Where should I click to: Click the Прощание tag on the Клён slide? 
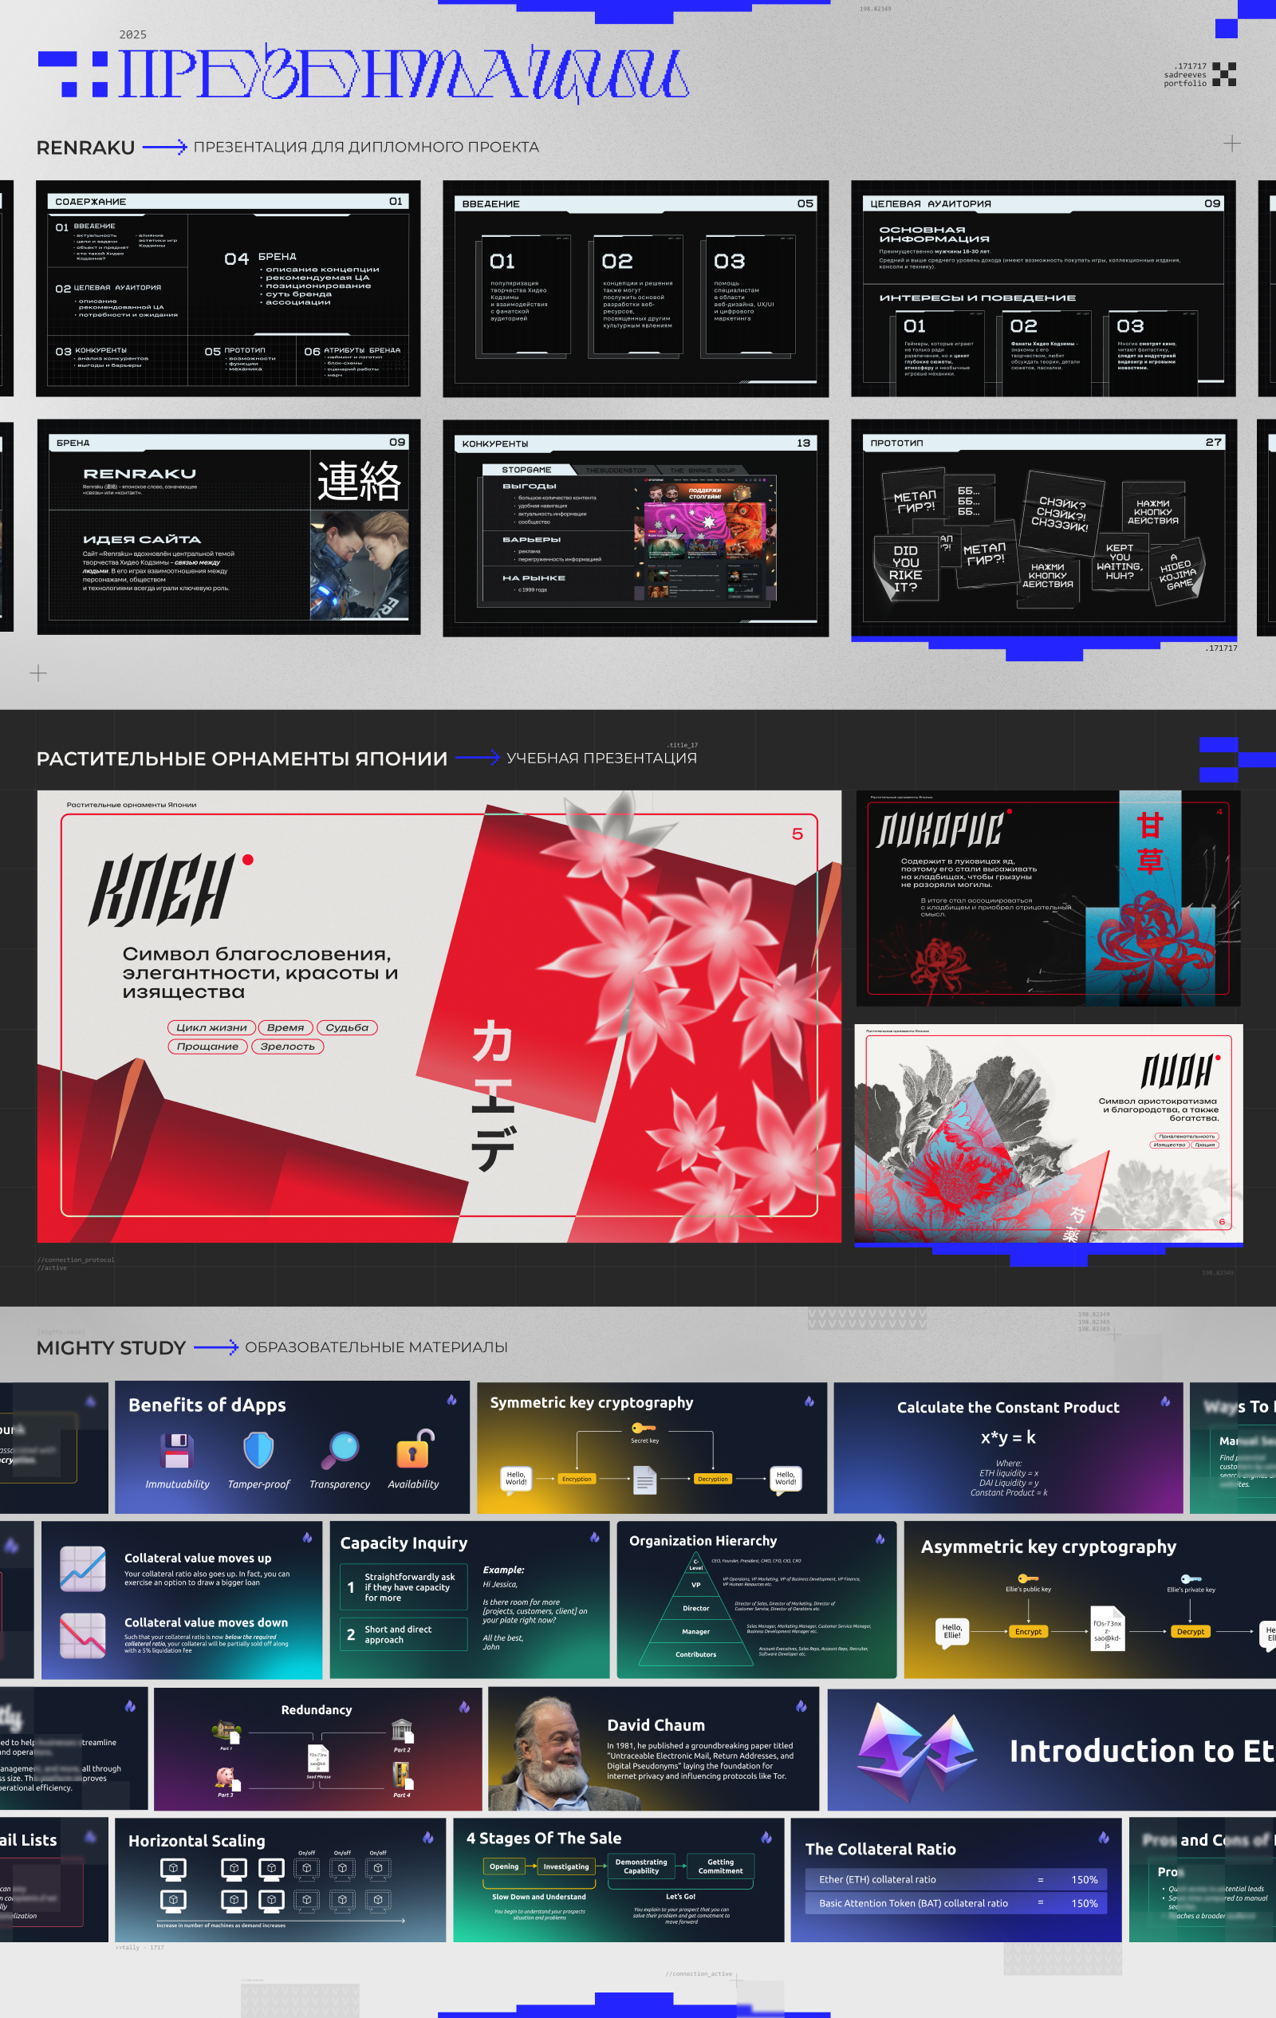[x=208, y=1046]
